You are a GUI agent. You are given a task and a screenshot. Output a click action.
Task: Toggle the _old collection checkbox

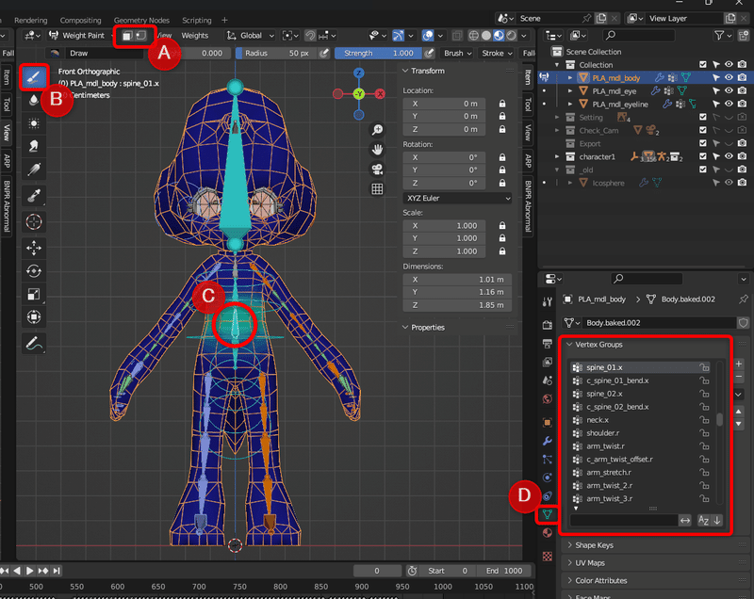[703, 170]
